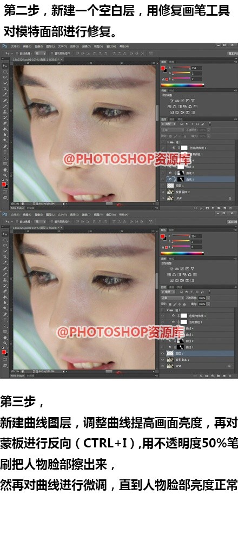Show 曲线 1 layer in lower window

[x=162, y=347]
